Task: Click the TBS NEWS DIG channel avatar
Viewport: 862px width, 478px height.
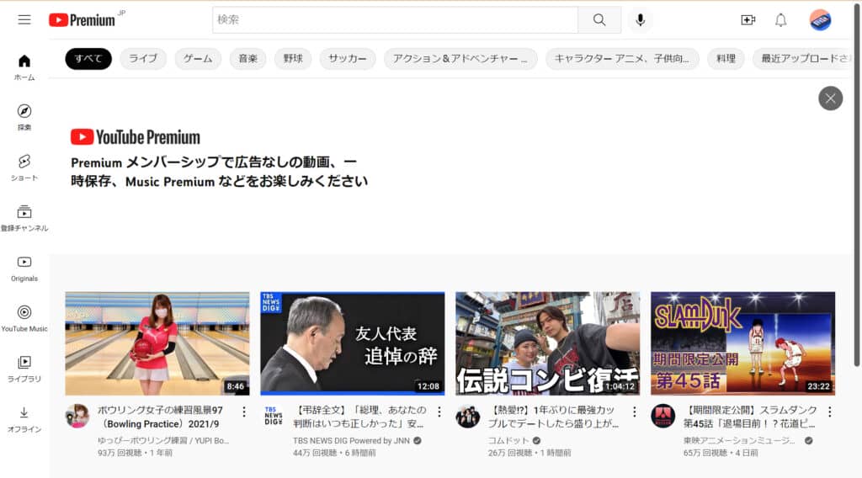Action: [273, 416]
